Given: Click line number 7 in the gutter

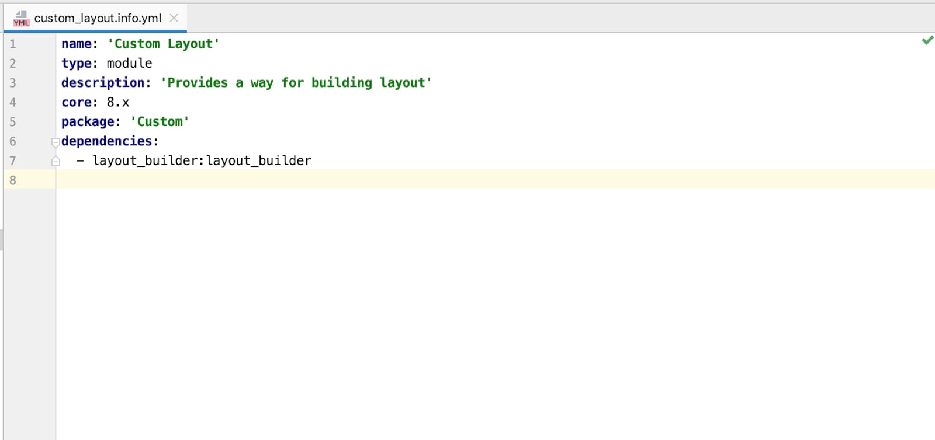Looking at the screenshot, I should pyautogui.click(x=13, y=160).
